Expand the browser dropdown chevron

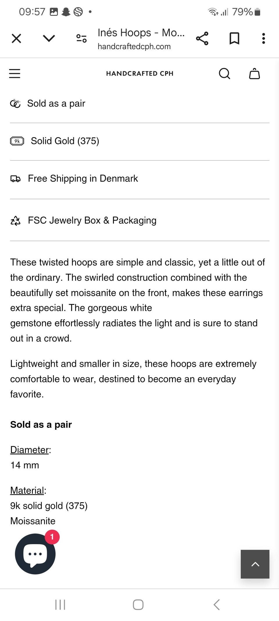tap(49, 38)
